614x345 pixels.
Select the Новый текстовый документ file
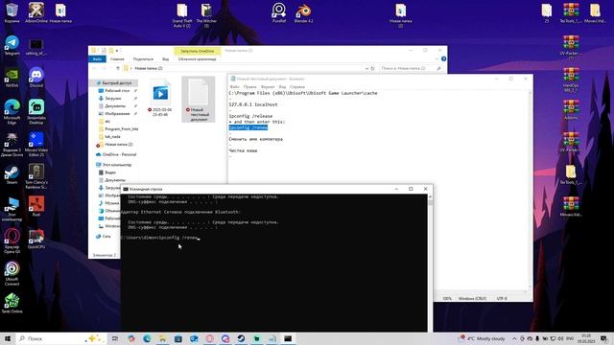pos(199,100)
